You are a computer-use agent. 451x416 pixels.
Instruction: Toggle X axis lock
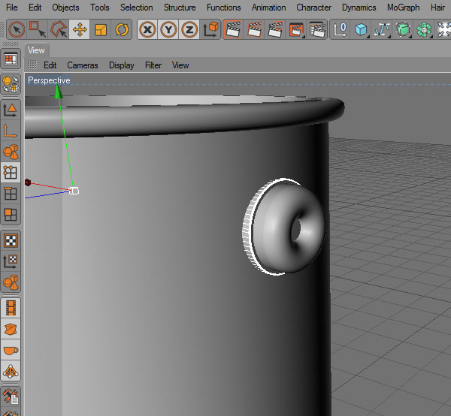[x=147, y=29]
